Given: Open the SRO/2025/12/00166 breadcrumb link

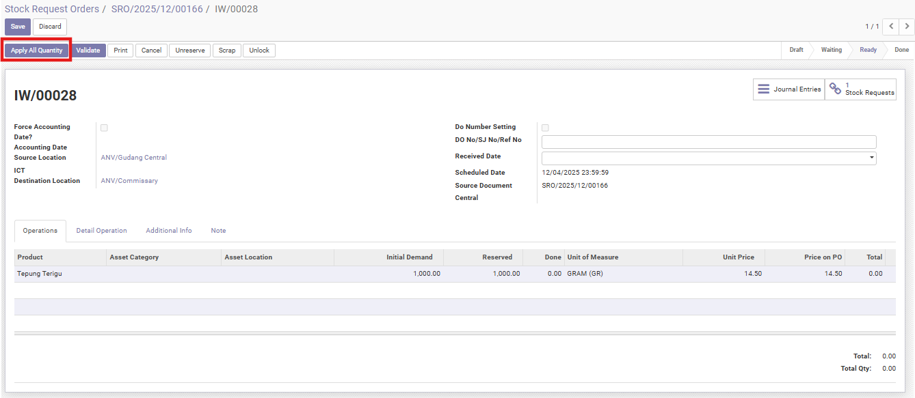Looking at the screenshot, I should pos(157,9).
